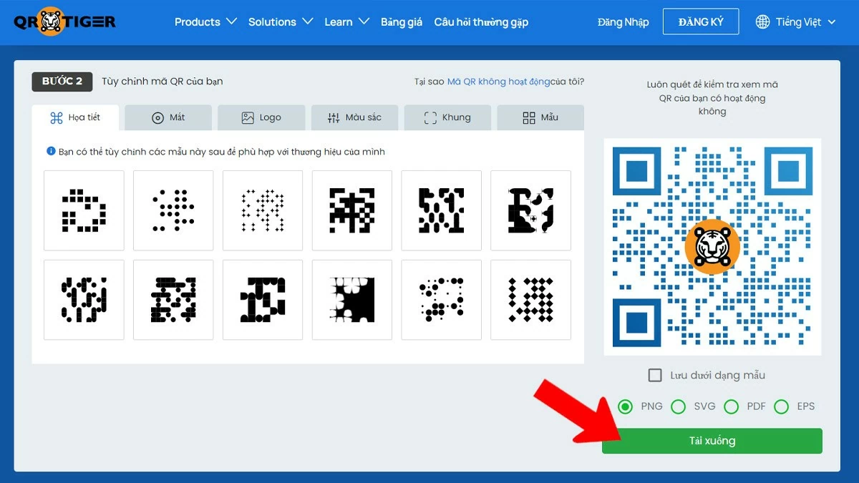Select the diamond mosaic QR pattern style

[530, 299]
